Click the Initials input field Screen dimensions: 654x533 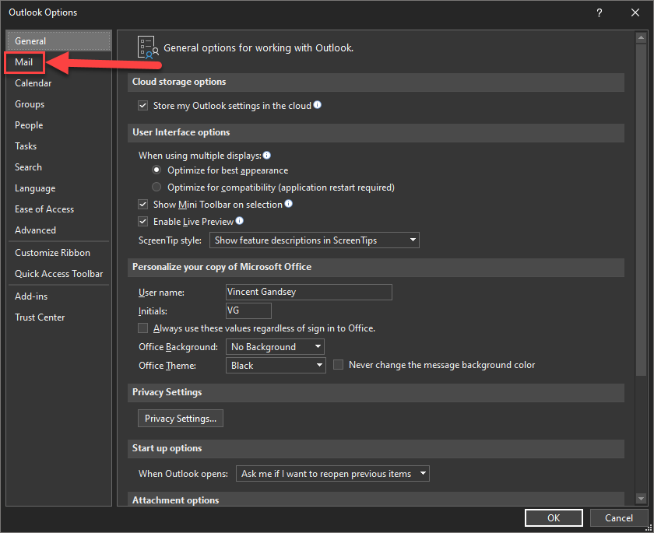pyautogui.click(x=248, y=311)
